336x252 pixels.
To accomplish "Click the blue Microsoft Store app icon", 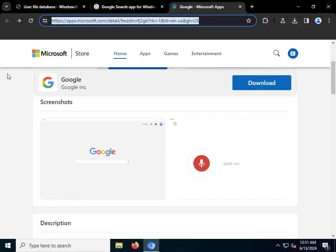I will (293, 53).
